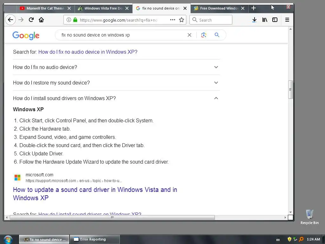
Task: Close the browser window red X
Action: point(288,7)
